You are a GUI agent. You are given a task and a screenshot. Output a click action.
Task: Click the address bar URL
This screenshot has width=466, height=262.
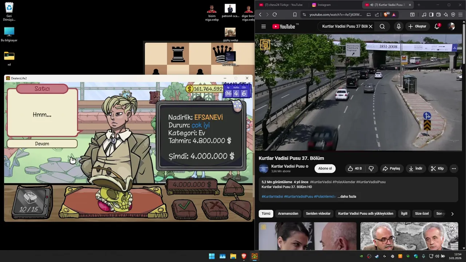pyautogui.click(x=336, y=15)
